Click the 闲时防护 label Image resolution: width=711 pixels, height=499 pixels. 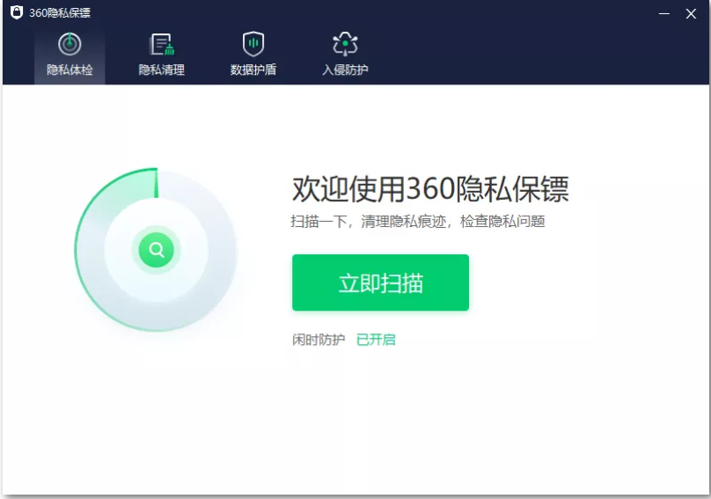click(319, 340)
